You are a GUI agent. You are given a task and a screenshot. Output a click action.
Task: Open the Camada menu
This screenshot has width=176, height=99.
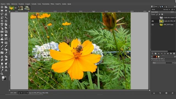(x=34, y=4)
